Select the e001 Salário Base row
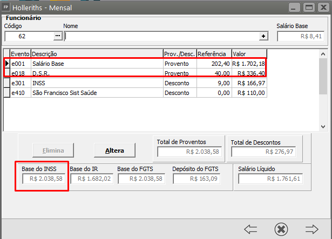The height and width of the screenshot is (239, 332). tap(97, 64)
